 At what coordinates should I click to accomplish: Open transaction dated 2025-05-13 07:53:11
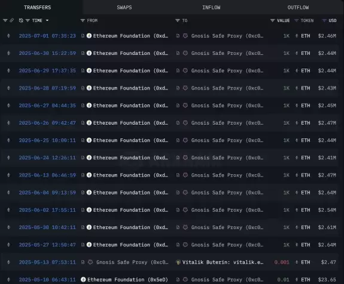(47, 262)
